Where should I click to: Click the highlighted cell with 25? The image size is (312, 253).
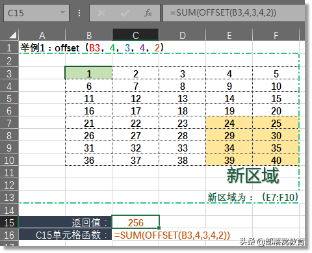tap(276, 123)
